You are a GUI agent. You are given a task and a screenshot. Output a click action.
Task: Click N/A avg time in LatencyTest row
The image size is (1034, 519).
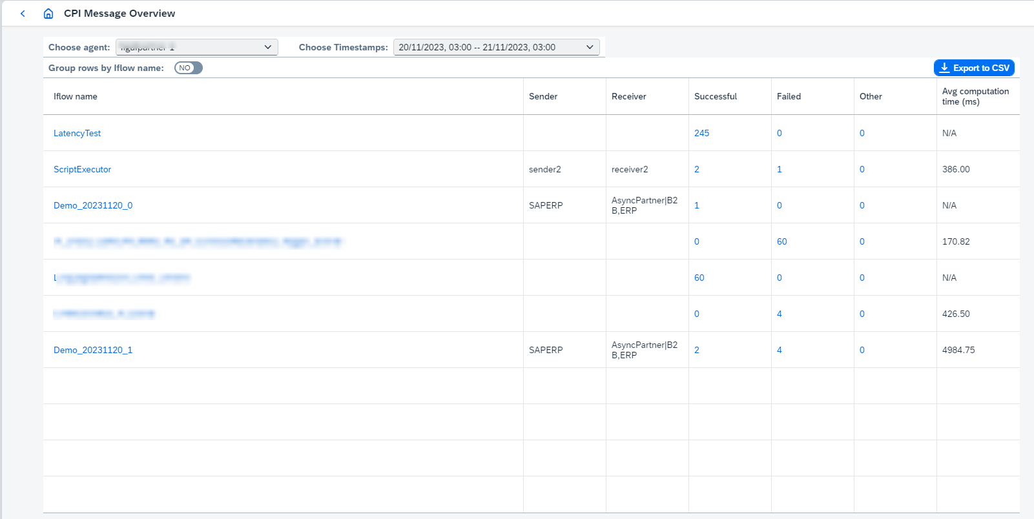tap(949, 133)
